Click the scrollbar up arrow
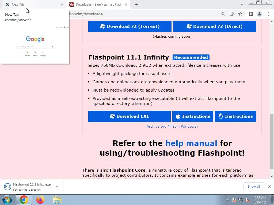274x205 pixels. point(272,21)
